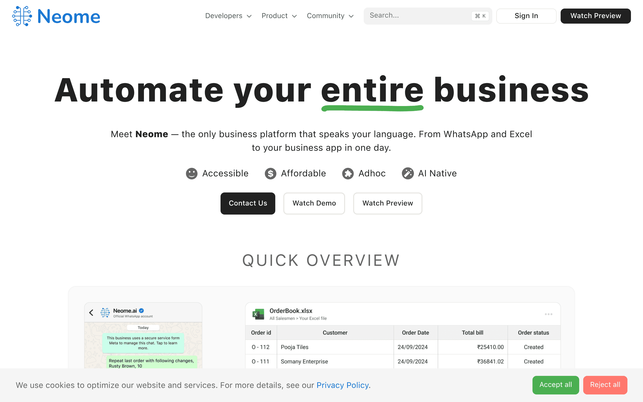Screen dimensions: 643x402
Task: Expand the Community dropdown menu
Action: (330, 16)
